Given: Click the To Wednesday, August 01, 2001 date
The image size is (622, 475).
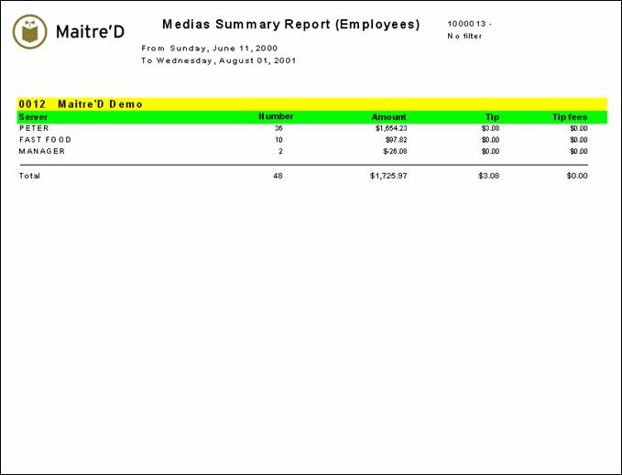Looking at the screenshot, I should 219,60.
